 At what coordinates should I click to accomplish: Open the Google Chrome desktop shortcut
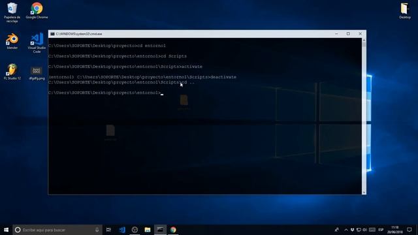coord(37,10)
